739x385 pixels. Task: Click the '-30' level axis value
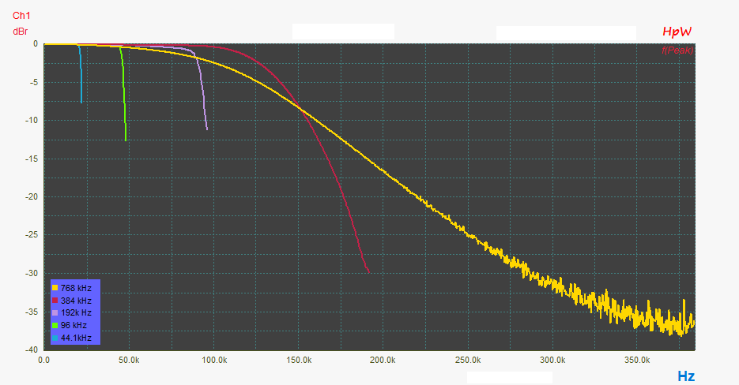click(x=32, y=274)
